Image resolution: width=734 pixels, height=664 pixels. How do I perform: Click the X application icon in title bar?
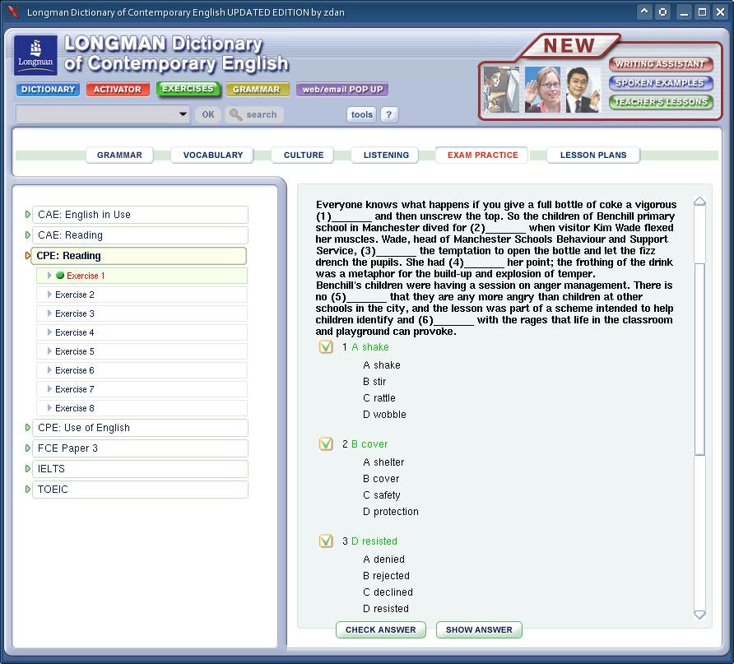pos(13,12)
